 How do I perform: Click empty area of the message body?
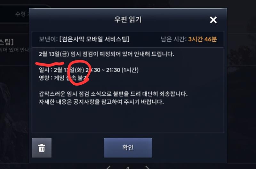pyautogui.click(x=128, y=119)
